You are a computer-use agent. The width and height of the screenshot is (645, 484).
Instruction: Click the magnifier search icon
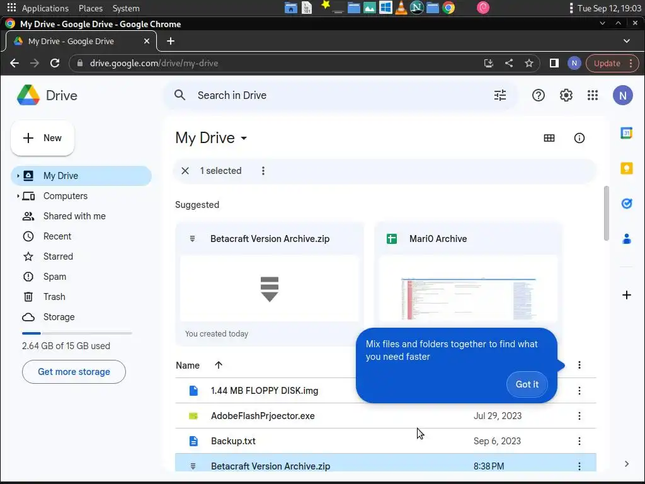(x=180, y=96)
